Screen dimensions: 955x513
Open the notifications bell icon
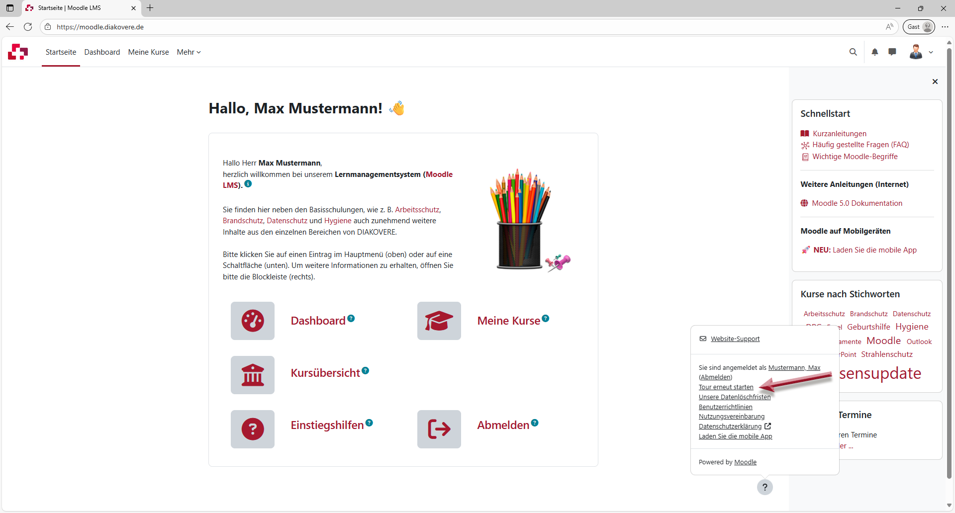pos(875,52)
